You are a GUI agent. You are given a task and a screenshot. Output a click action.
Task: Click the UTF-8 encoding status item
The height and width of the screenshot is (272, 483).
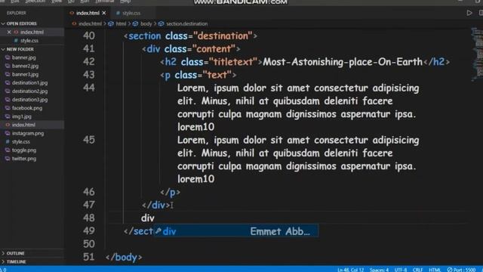tap(401, 270)
